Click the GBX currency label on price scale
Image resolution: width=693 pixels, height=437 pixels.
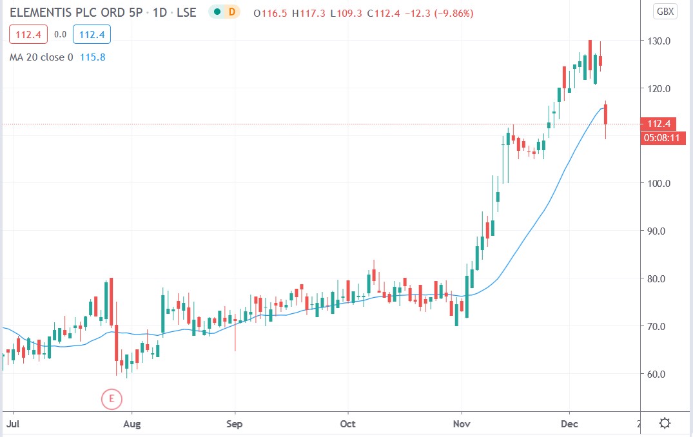tap(664, 10)
